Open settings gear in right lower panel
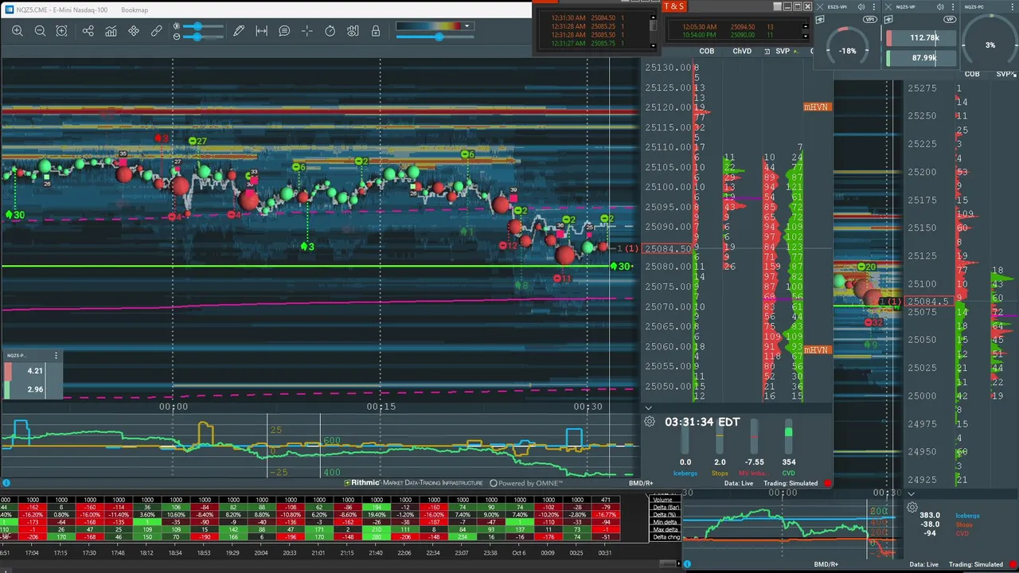Image resolution: width=1019 pixels, height=573 pixels. point(912,507)
